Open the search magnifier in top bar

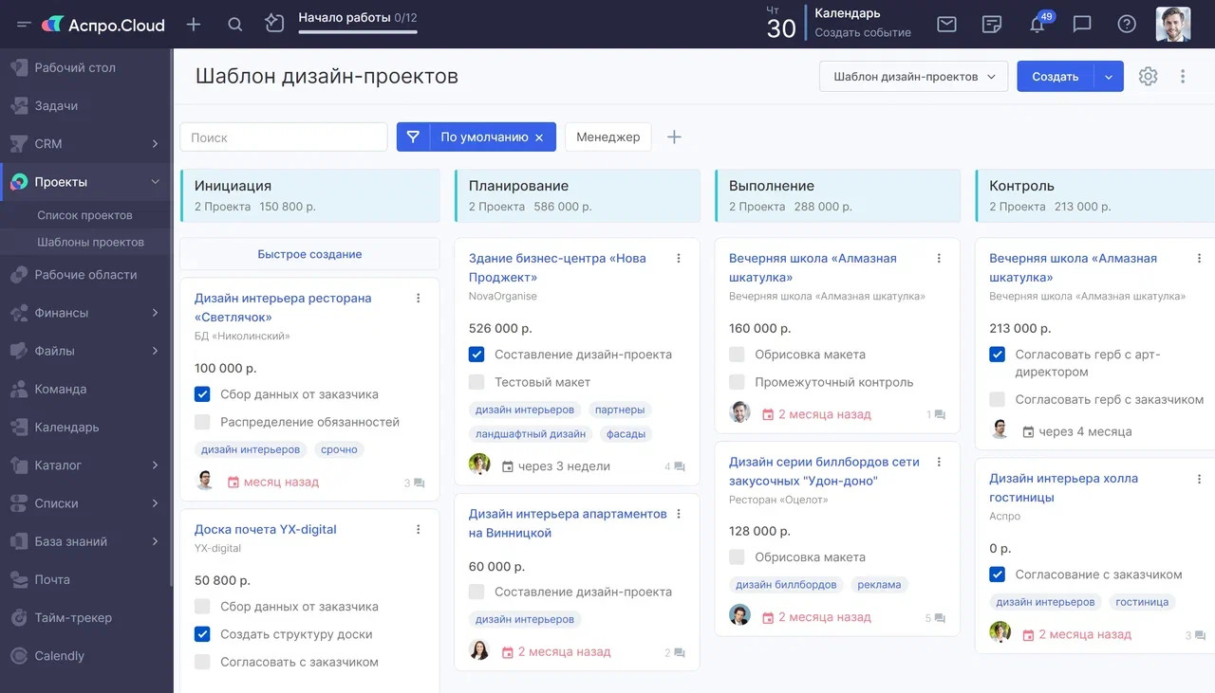(x=235, y=25)
